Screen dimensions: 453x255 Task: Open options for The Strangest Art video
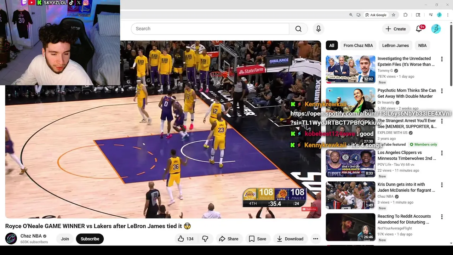(x=442, y=121)
